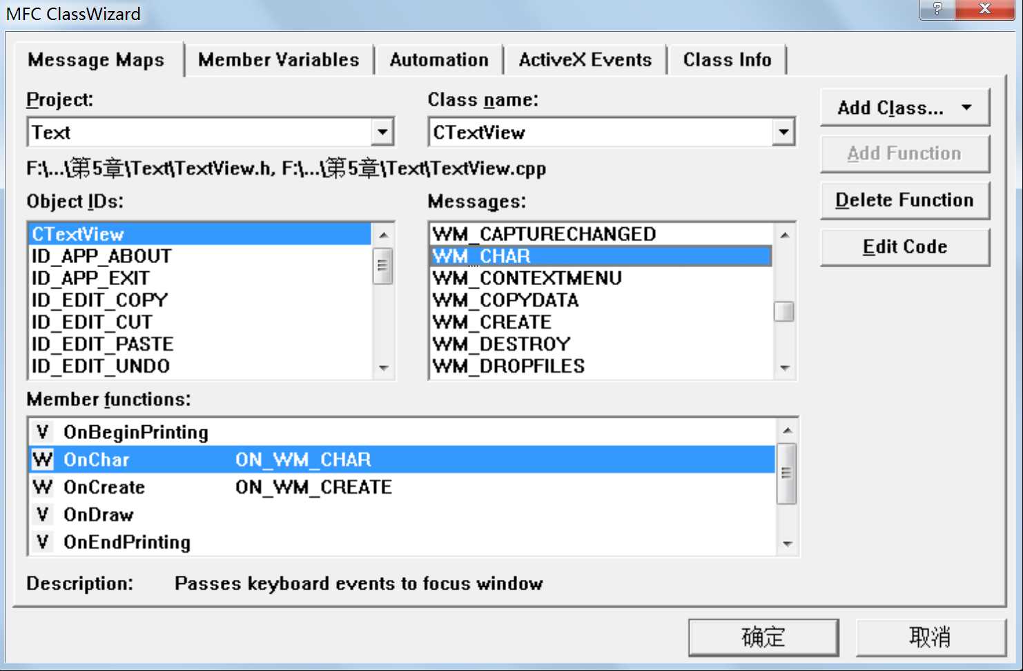1023x671 pixels.
Task: Click Member functions scroll-down arrow
Action: click(x=787, y=544)
